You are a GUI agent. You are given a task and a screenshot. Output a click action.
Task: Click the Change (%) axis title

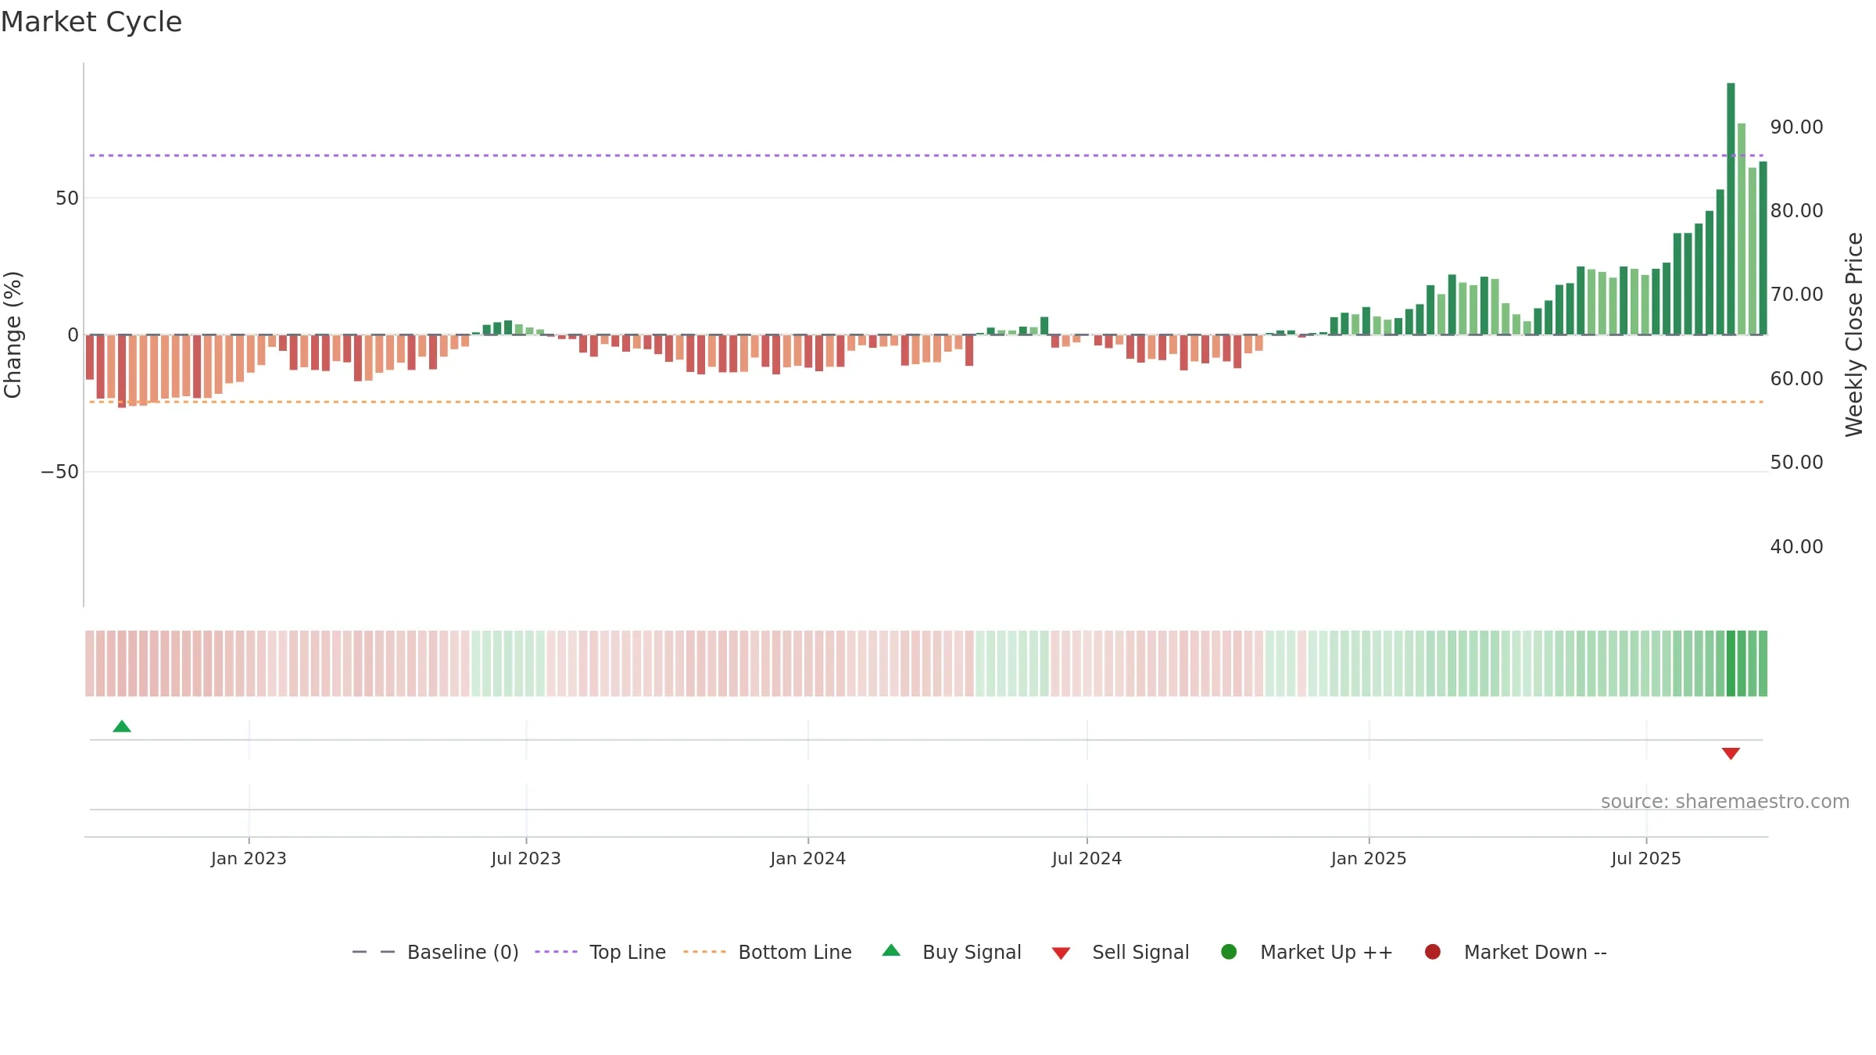[13, 334]
